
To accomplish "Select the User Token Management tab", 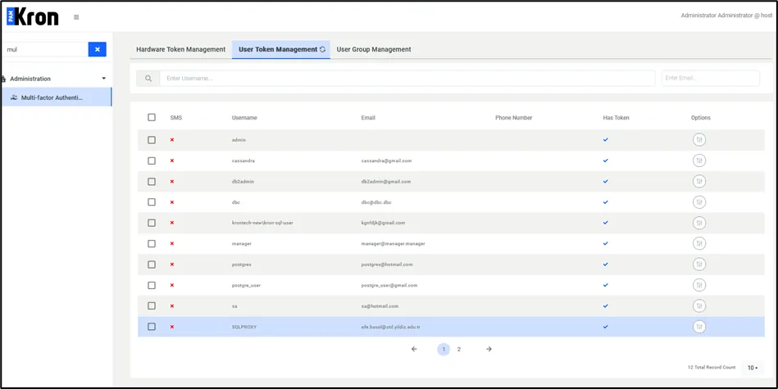I will (281, 50).
